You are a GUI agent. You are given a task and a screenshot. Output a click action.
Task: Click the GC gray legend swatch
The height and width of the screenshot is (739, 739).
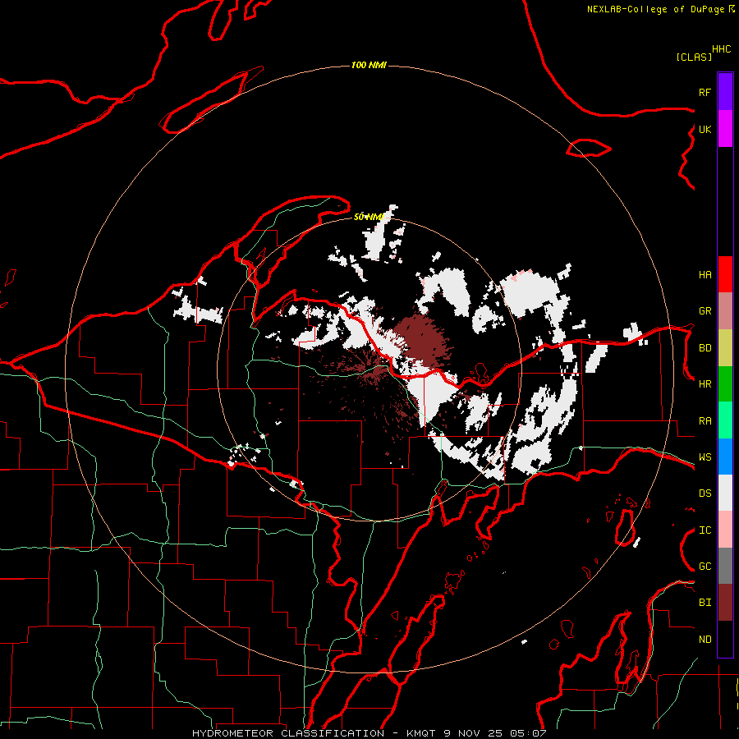[x=725, y=566]
